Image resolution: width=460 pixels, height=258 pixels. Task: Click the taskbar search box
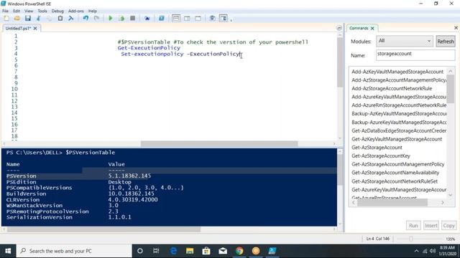pos(74,251)
